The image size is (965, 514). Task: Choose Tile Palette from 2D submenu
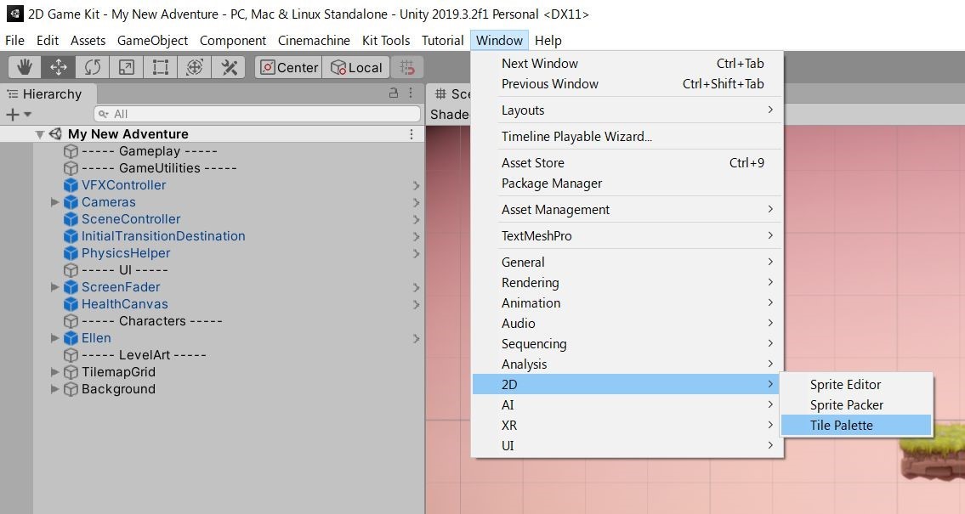856,425
